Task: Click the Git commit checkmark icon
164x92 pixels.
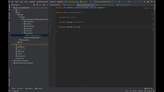Action: 136,2
